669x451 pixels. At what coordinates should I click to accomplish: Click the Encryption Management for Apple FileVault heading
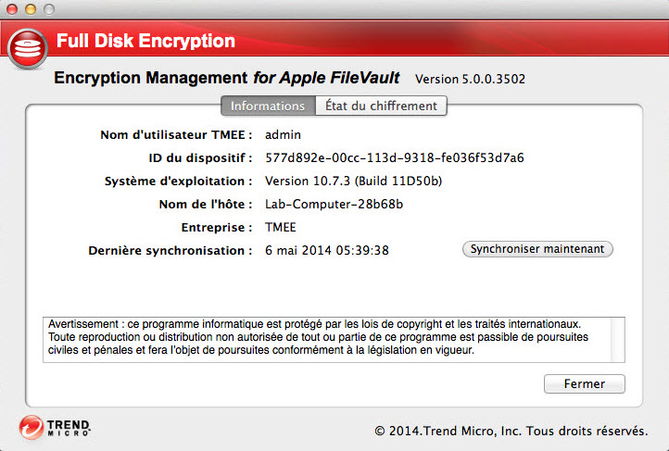[228, 78]
